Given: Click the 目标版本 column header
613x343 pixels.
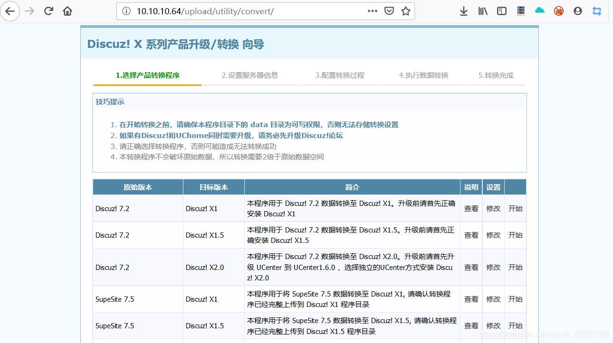Looking at the screenshot, I should click(x=213, y=187).
